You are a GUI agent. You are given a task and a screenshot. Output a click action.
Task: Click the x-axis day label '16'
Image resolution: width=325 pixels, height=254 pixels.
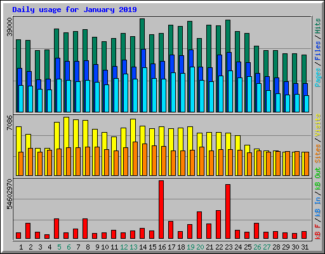tap(162, 247)
